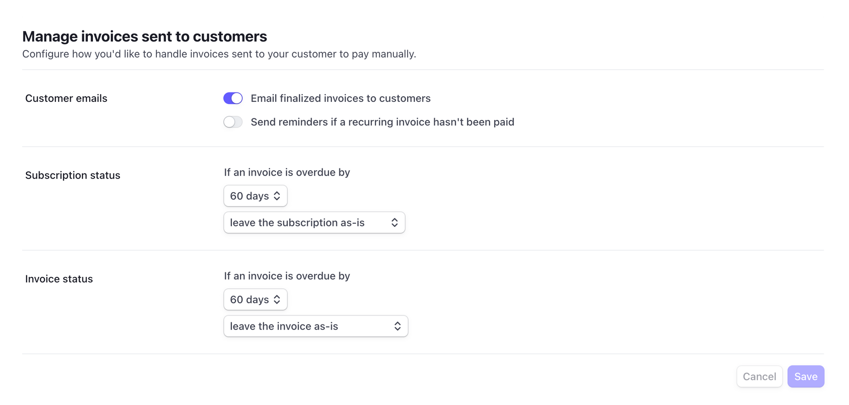Image resolution: width=849 pixels, height=405 pixels.
Task: Click the "Configure how you'd like" description text
Action: click(219, 54)
